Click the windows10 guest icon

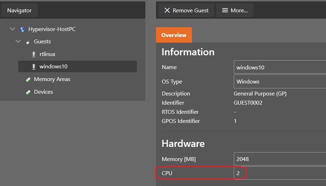[x=34, y=67]
